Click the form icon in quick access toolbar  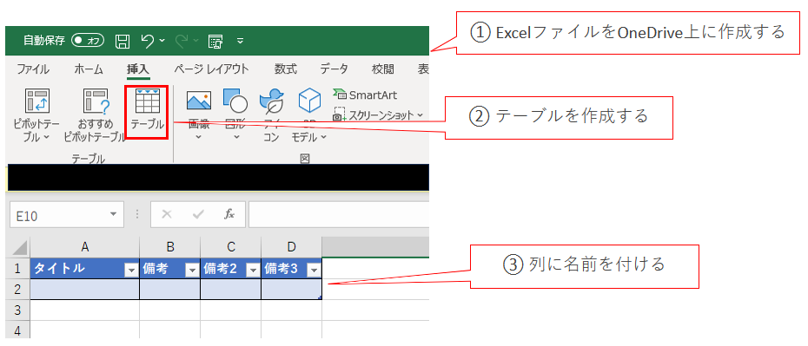tap(215, 41)
